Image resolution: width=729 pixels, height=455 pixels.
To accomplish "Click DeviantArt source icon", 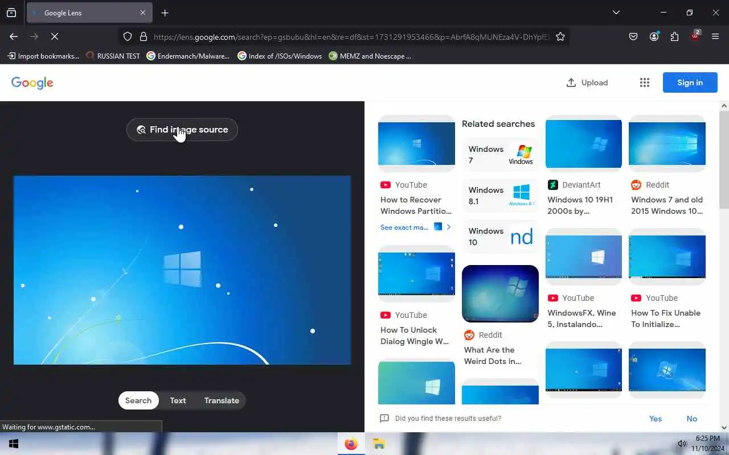I will tap(552, 185).
